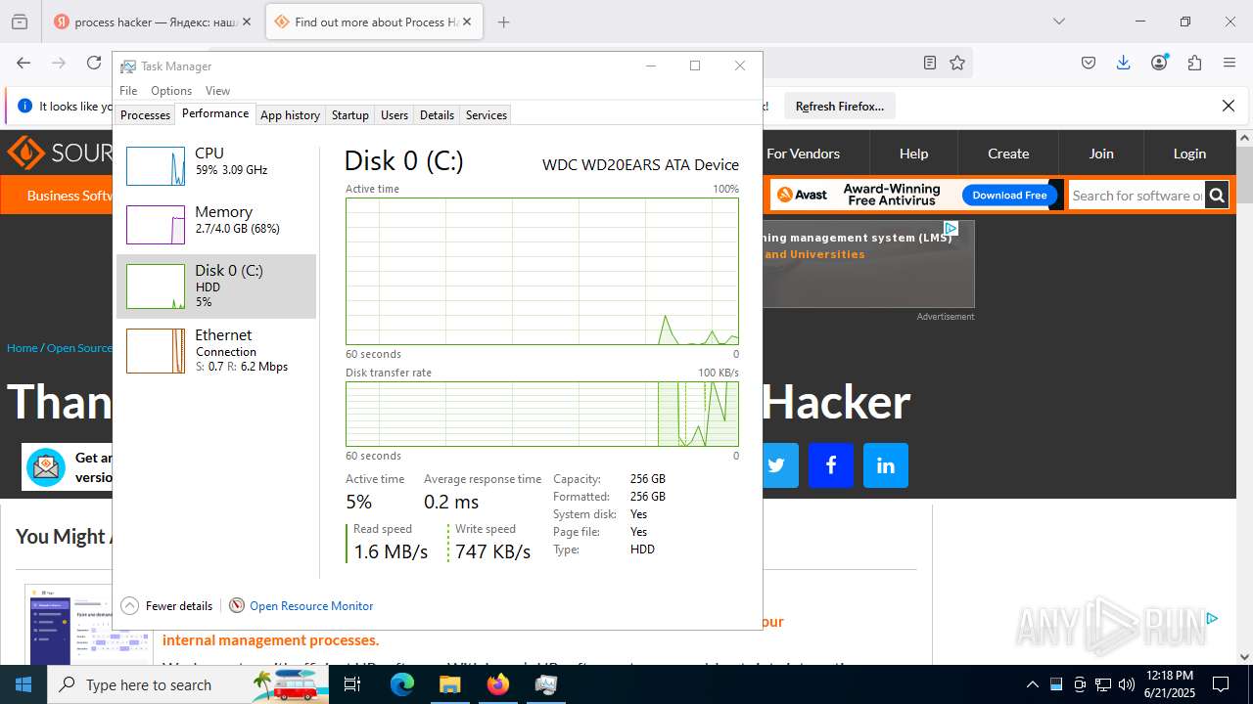
Task: Open notification center icon
Action: (1221, 684)
